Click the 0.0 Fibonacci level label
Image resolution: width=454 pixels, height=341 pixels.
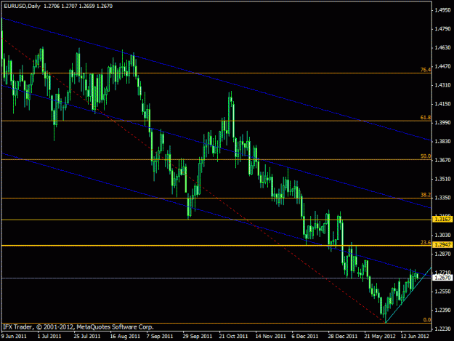coord(427,320)
